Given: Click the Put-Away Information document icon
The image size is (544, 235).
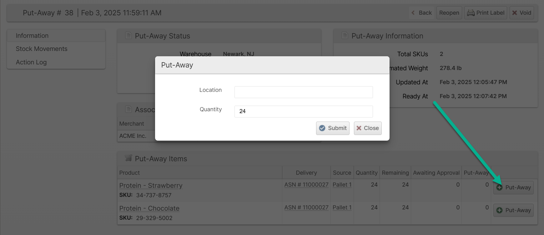Looking at the screenshot, I should (x=345, y=36).
